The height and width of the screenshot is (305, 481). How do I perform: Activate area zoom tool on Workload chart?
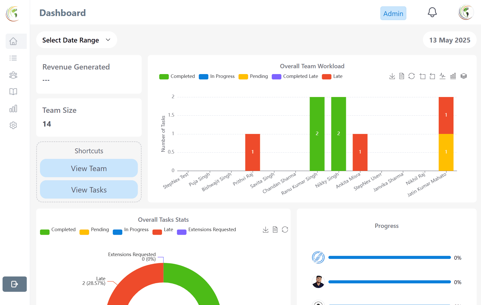point(422,76)
